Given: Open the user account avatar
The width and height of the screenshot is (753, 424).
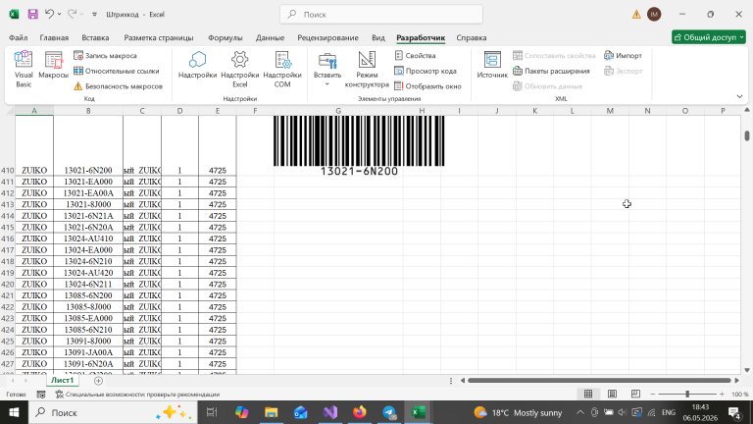Looking at the screenshot, I should pos(654,15).
